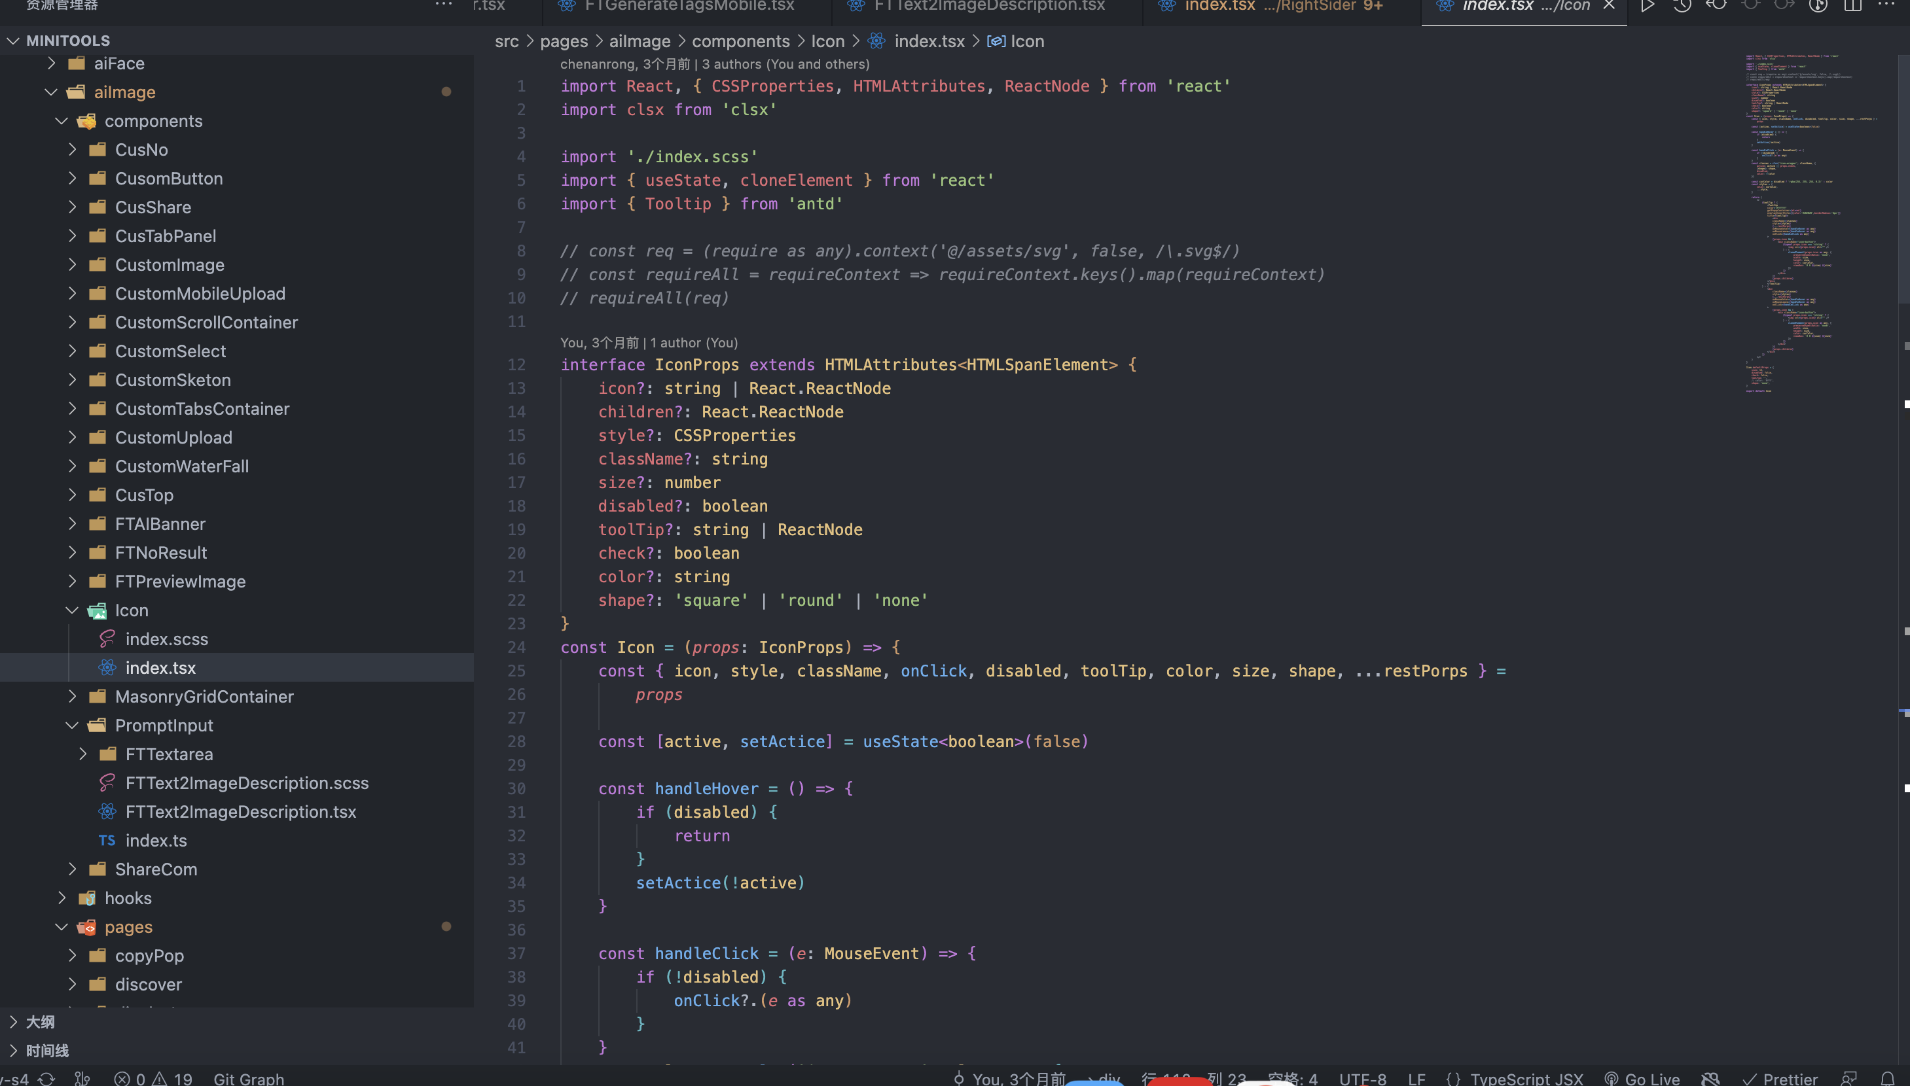Open notifications bell in status bar
The image size is (1910, 1086).
point(1887,1079)
